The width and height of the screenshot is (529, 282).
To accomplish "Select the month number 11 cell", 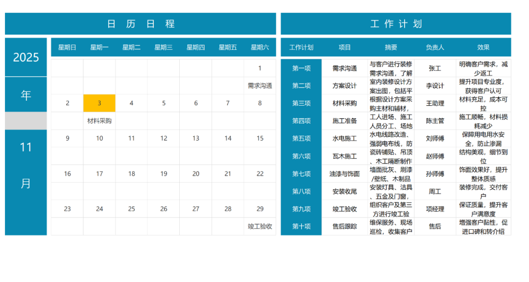I will (26, 147).
